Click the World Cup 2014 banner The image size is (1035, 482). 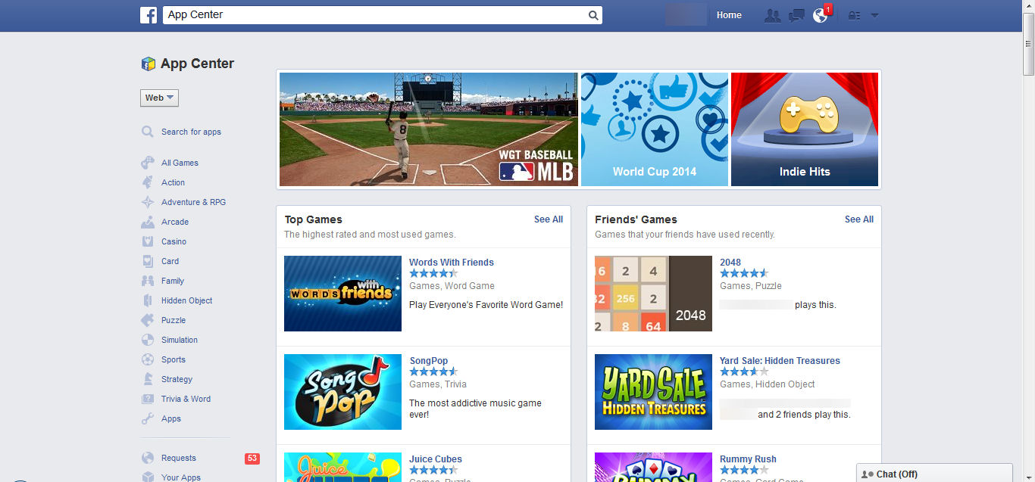tap(655, 129)
